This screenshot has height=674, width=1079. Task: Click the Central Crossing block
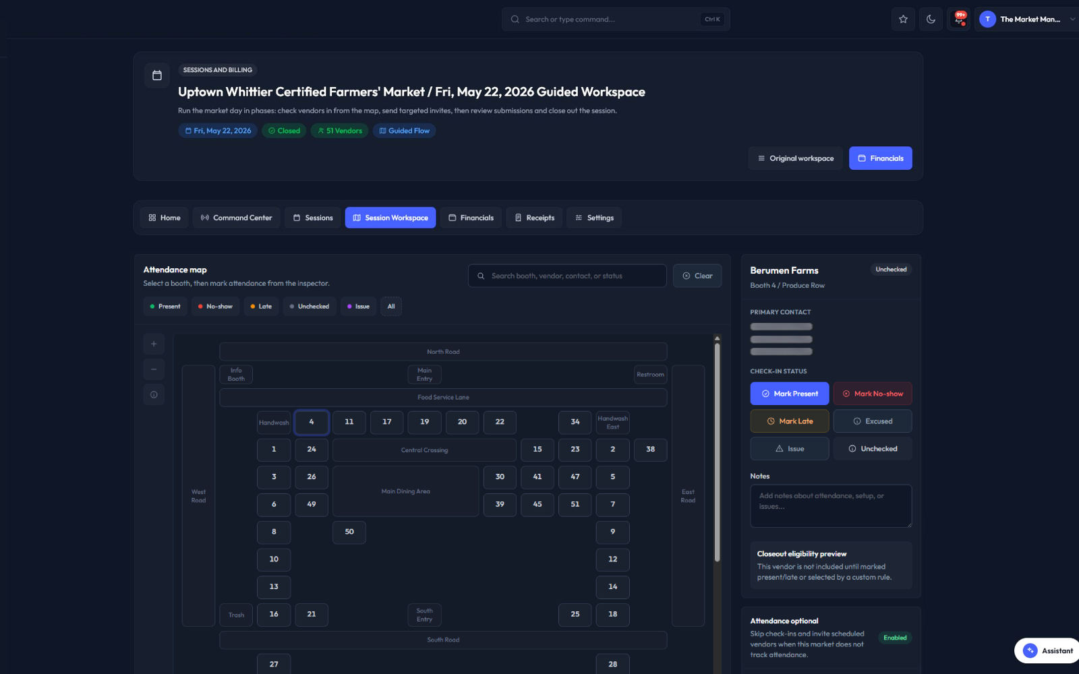(x=424, y=450)
